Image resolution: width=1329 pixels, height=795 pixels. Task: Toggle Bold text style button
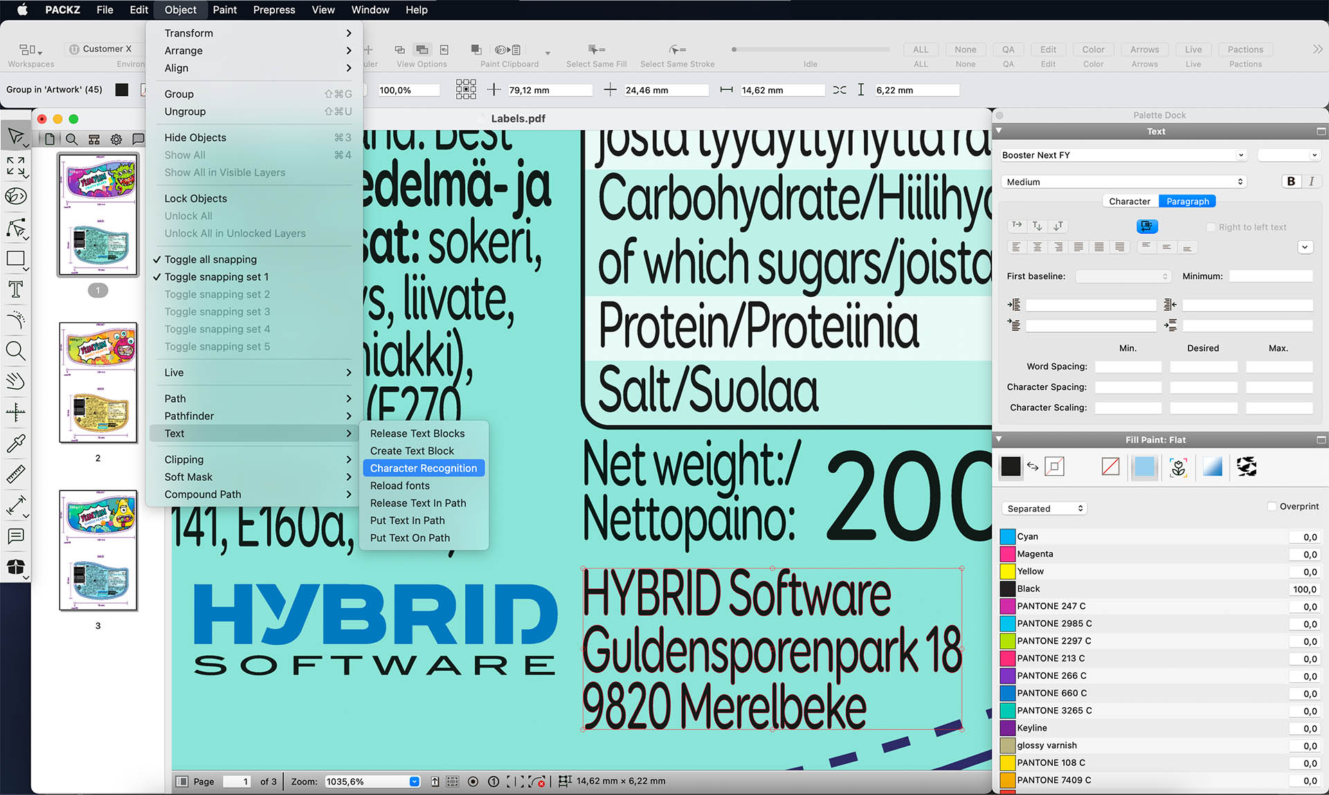point(1291,181)
